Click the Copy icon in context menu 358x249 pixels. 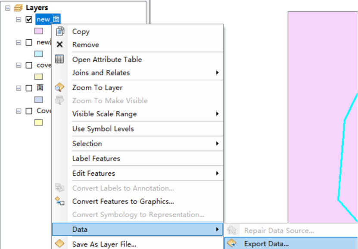pos(61,31)
